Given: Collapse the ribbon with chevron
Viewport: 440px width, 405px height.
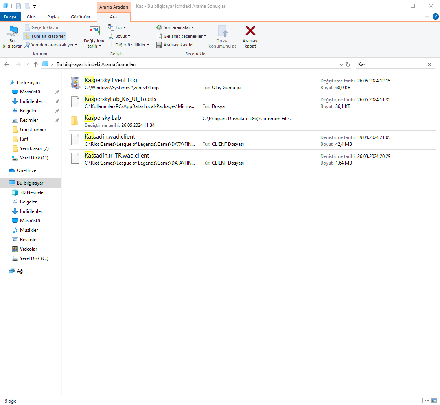Looking at the screenshot, I should tap(427, 16).
